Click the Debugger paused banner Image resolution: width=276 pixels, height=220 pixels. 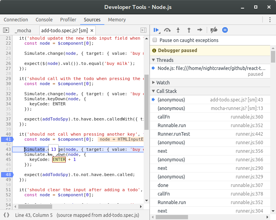coord(210,51)
